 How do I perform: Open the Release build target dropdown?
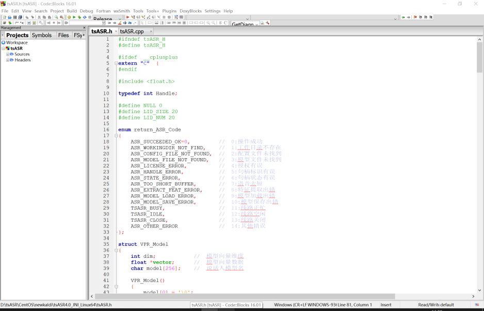(120, 19)
